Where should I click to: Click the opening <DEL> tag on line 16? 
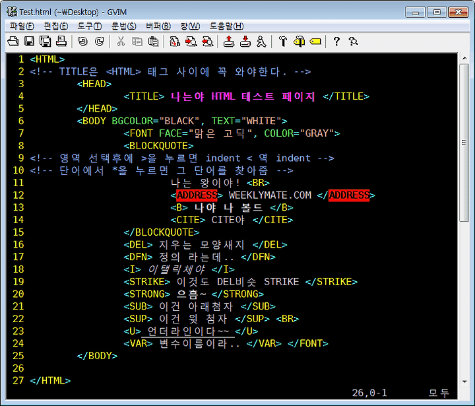(138, 245)
